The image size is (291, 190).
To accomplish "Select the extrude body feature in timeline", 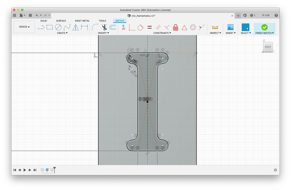I will [47, 170].
